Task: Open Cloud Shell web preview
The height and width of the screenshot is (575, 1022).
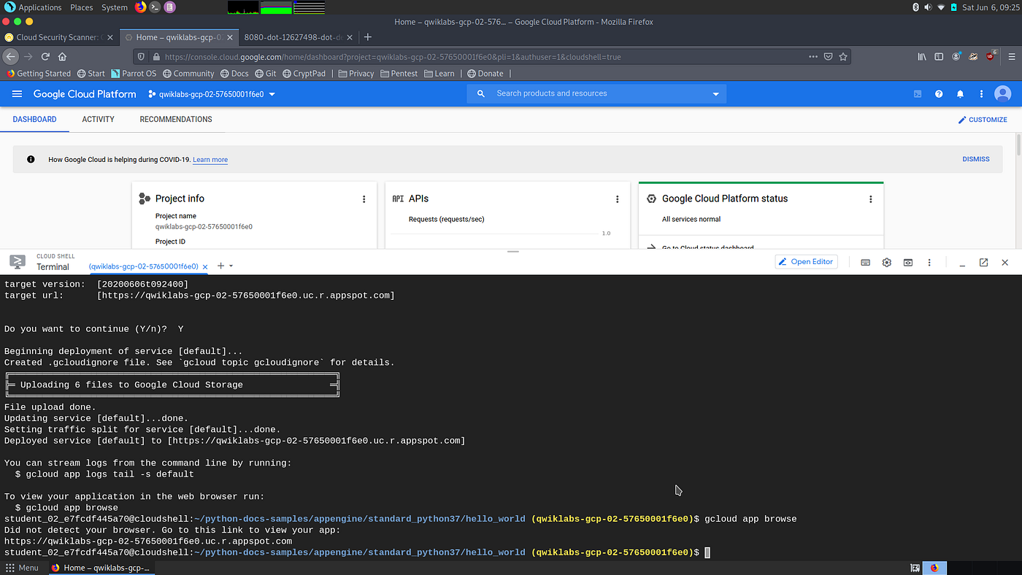Action: [907, 262]
